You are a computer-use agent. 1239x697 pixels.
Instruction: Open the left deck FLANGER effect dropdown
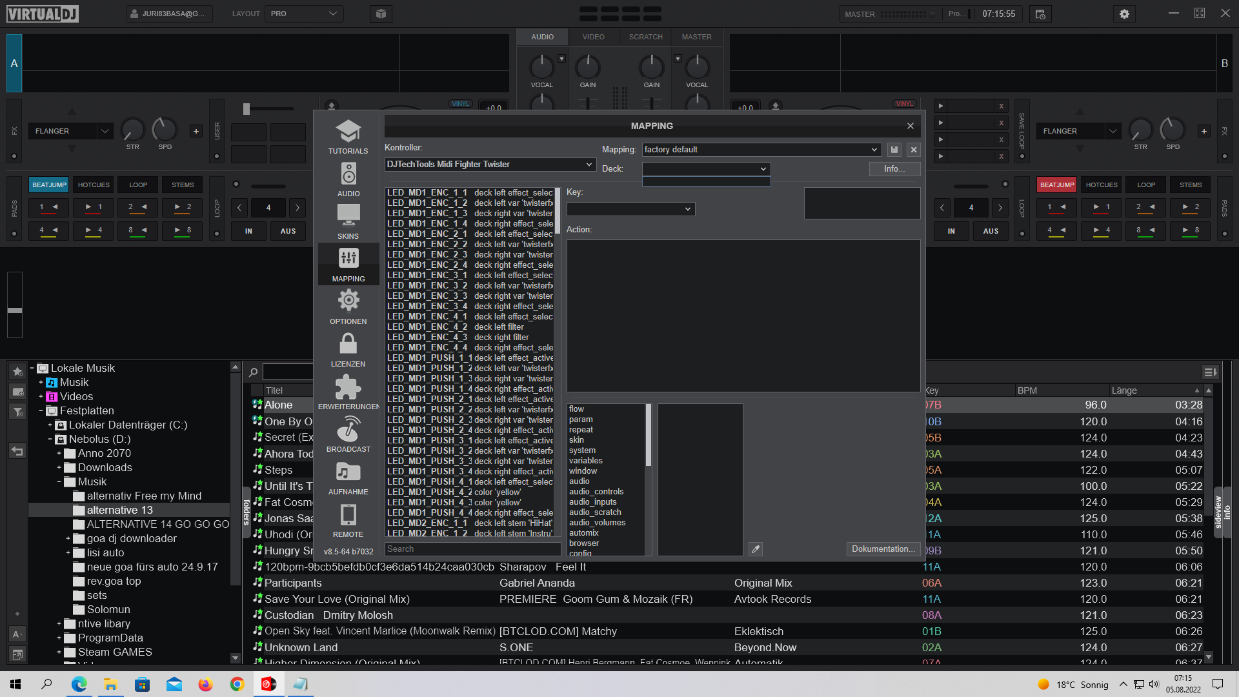tap(71, 131)
